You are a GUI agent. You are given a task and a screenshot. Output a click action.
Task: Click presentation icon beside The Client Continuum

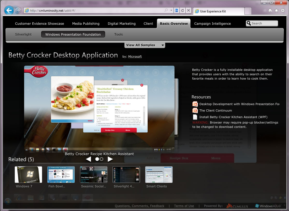click(195, 110)
